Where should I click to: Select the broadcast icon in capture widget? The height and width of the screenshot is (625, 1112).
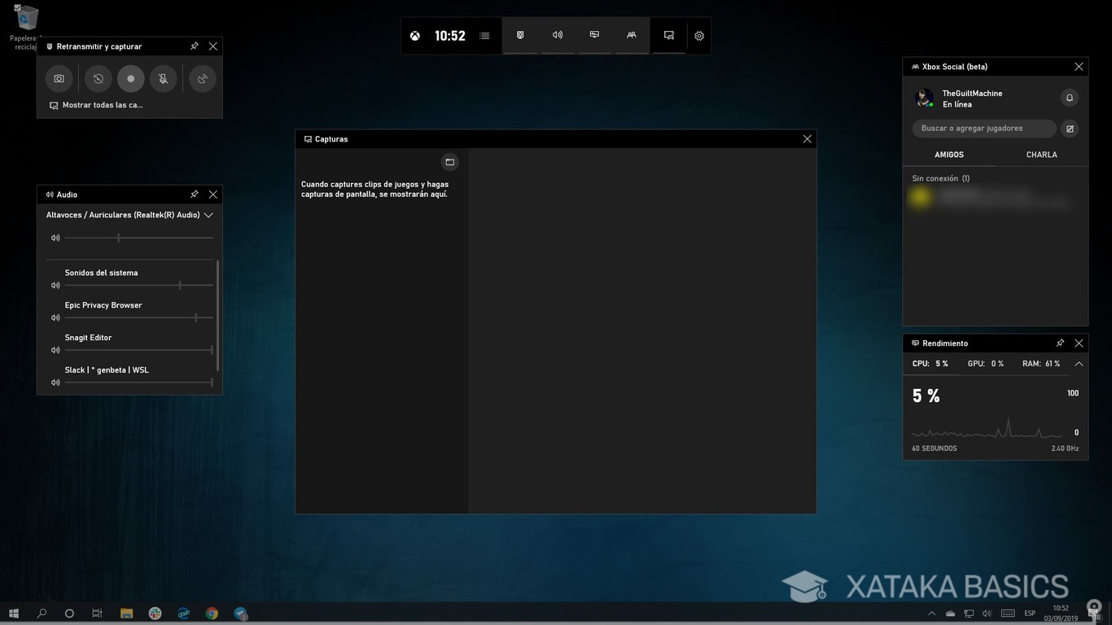pos(202,78)
